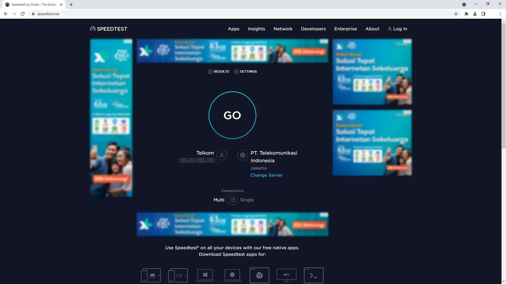The width and height of the screenshot is (506, 284).
Task: Open the Insights menu
Action: coord(256,29)
